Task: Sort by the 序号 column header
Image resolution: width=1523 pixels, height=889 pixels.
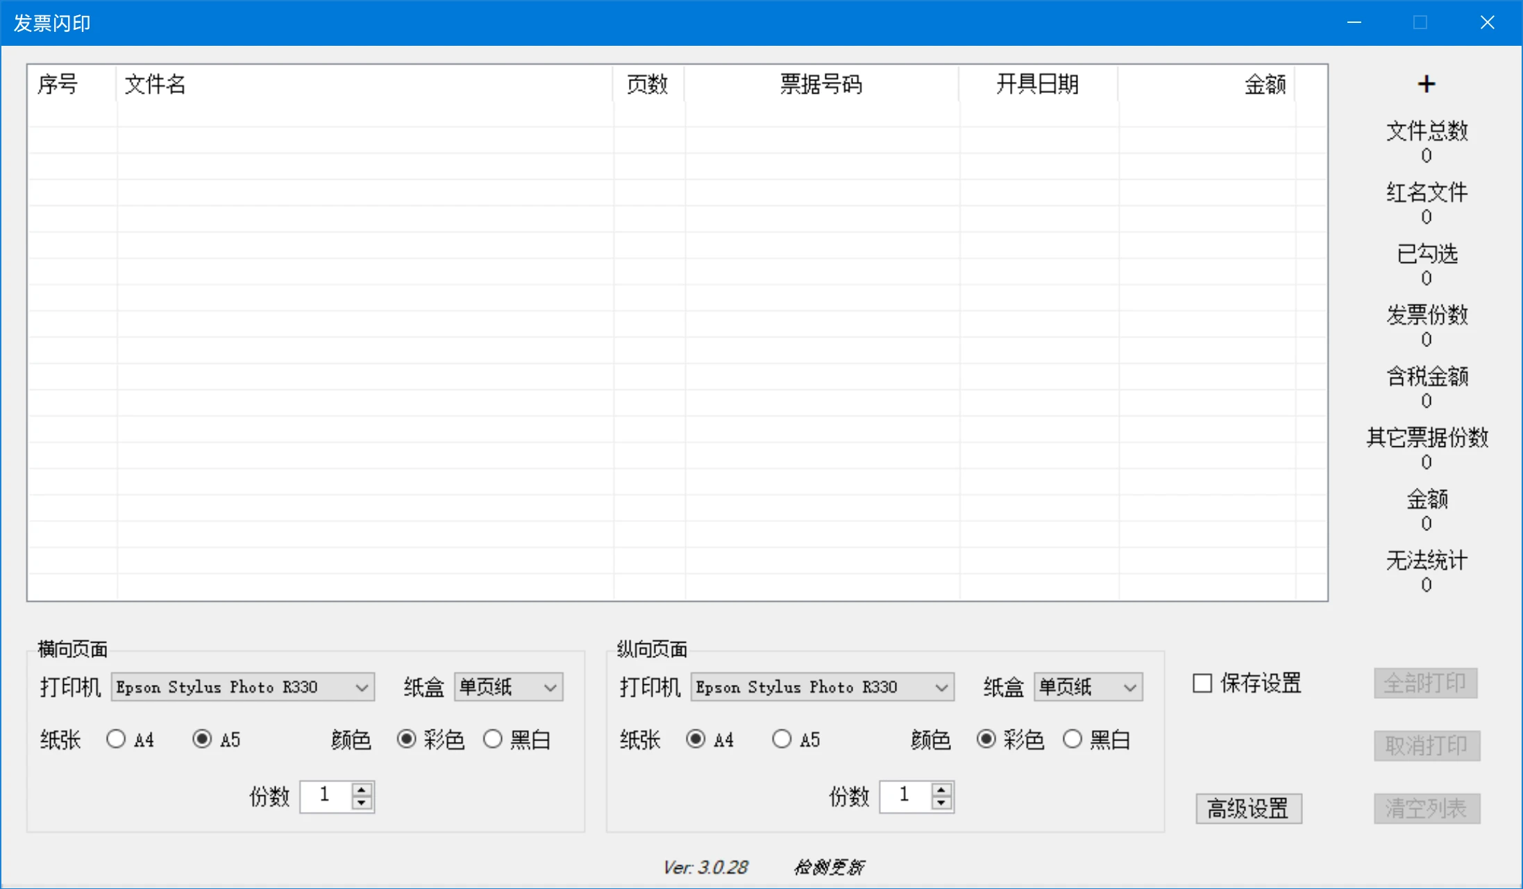Action: (72, 84)
